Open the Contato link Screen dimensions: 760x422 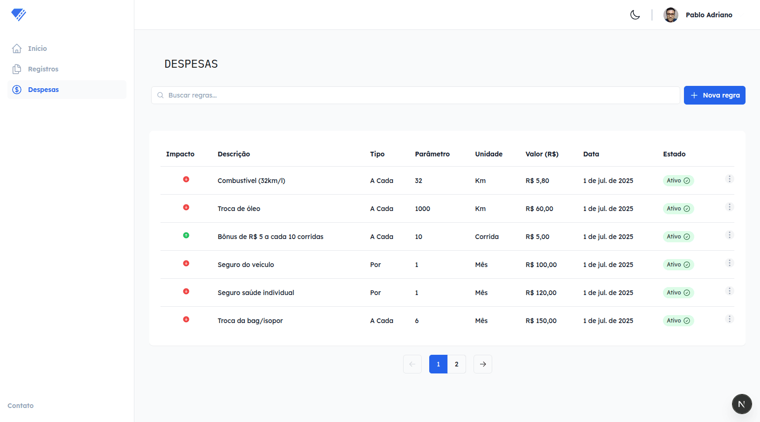pos(21,406)
